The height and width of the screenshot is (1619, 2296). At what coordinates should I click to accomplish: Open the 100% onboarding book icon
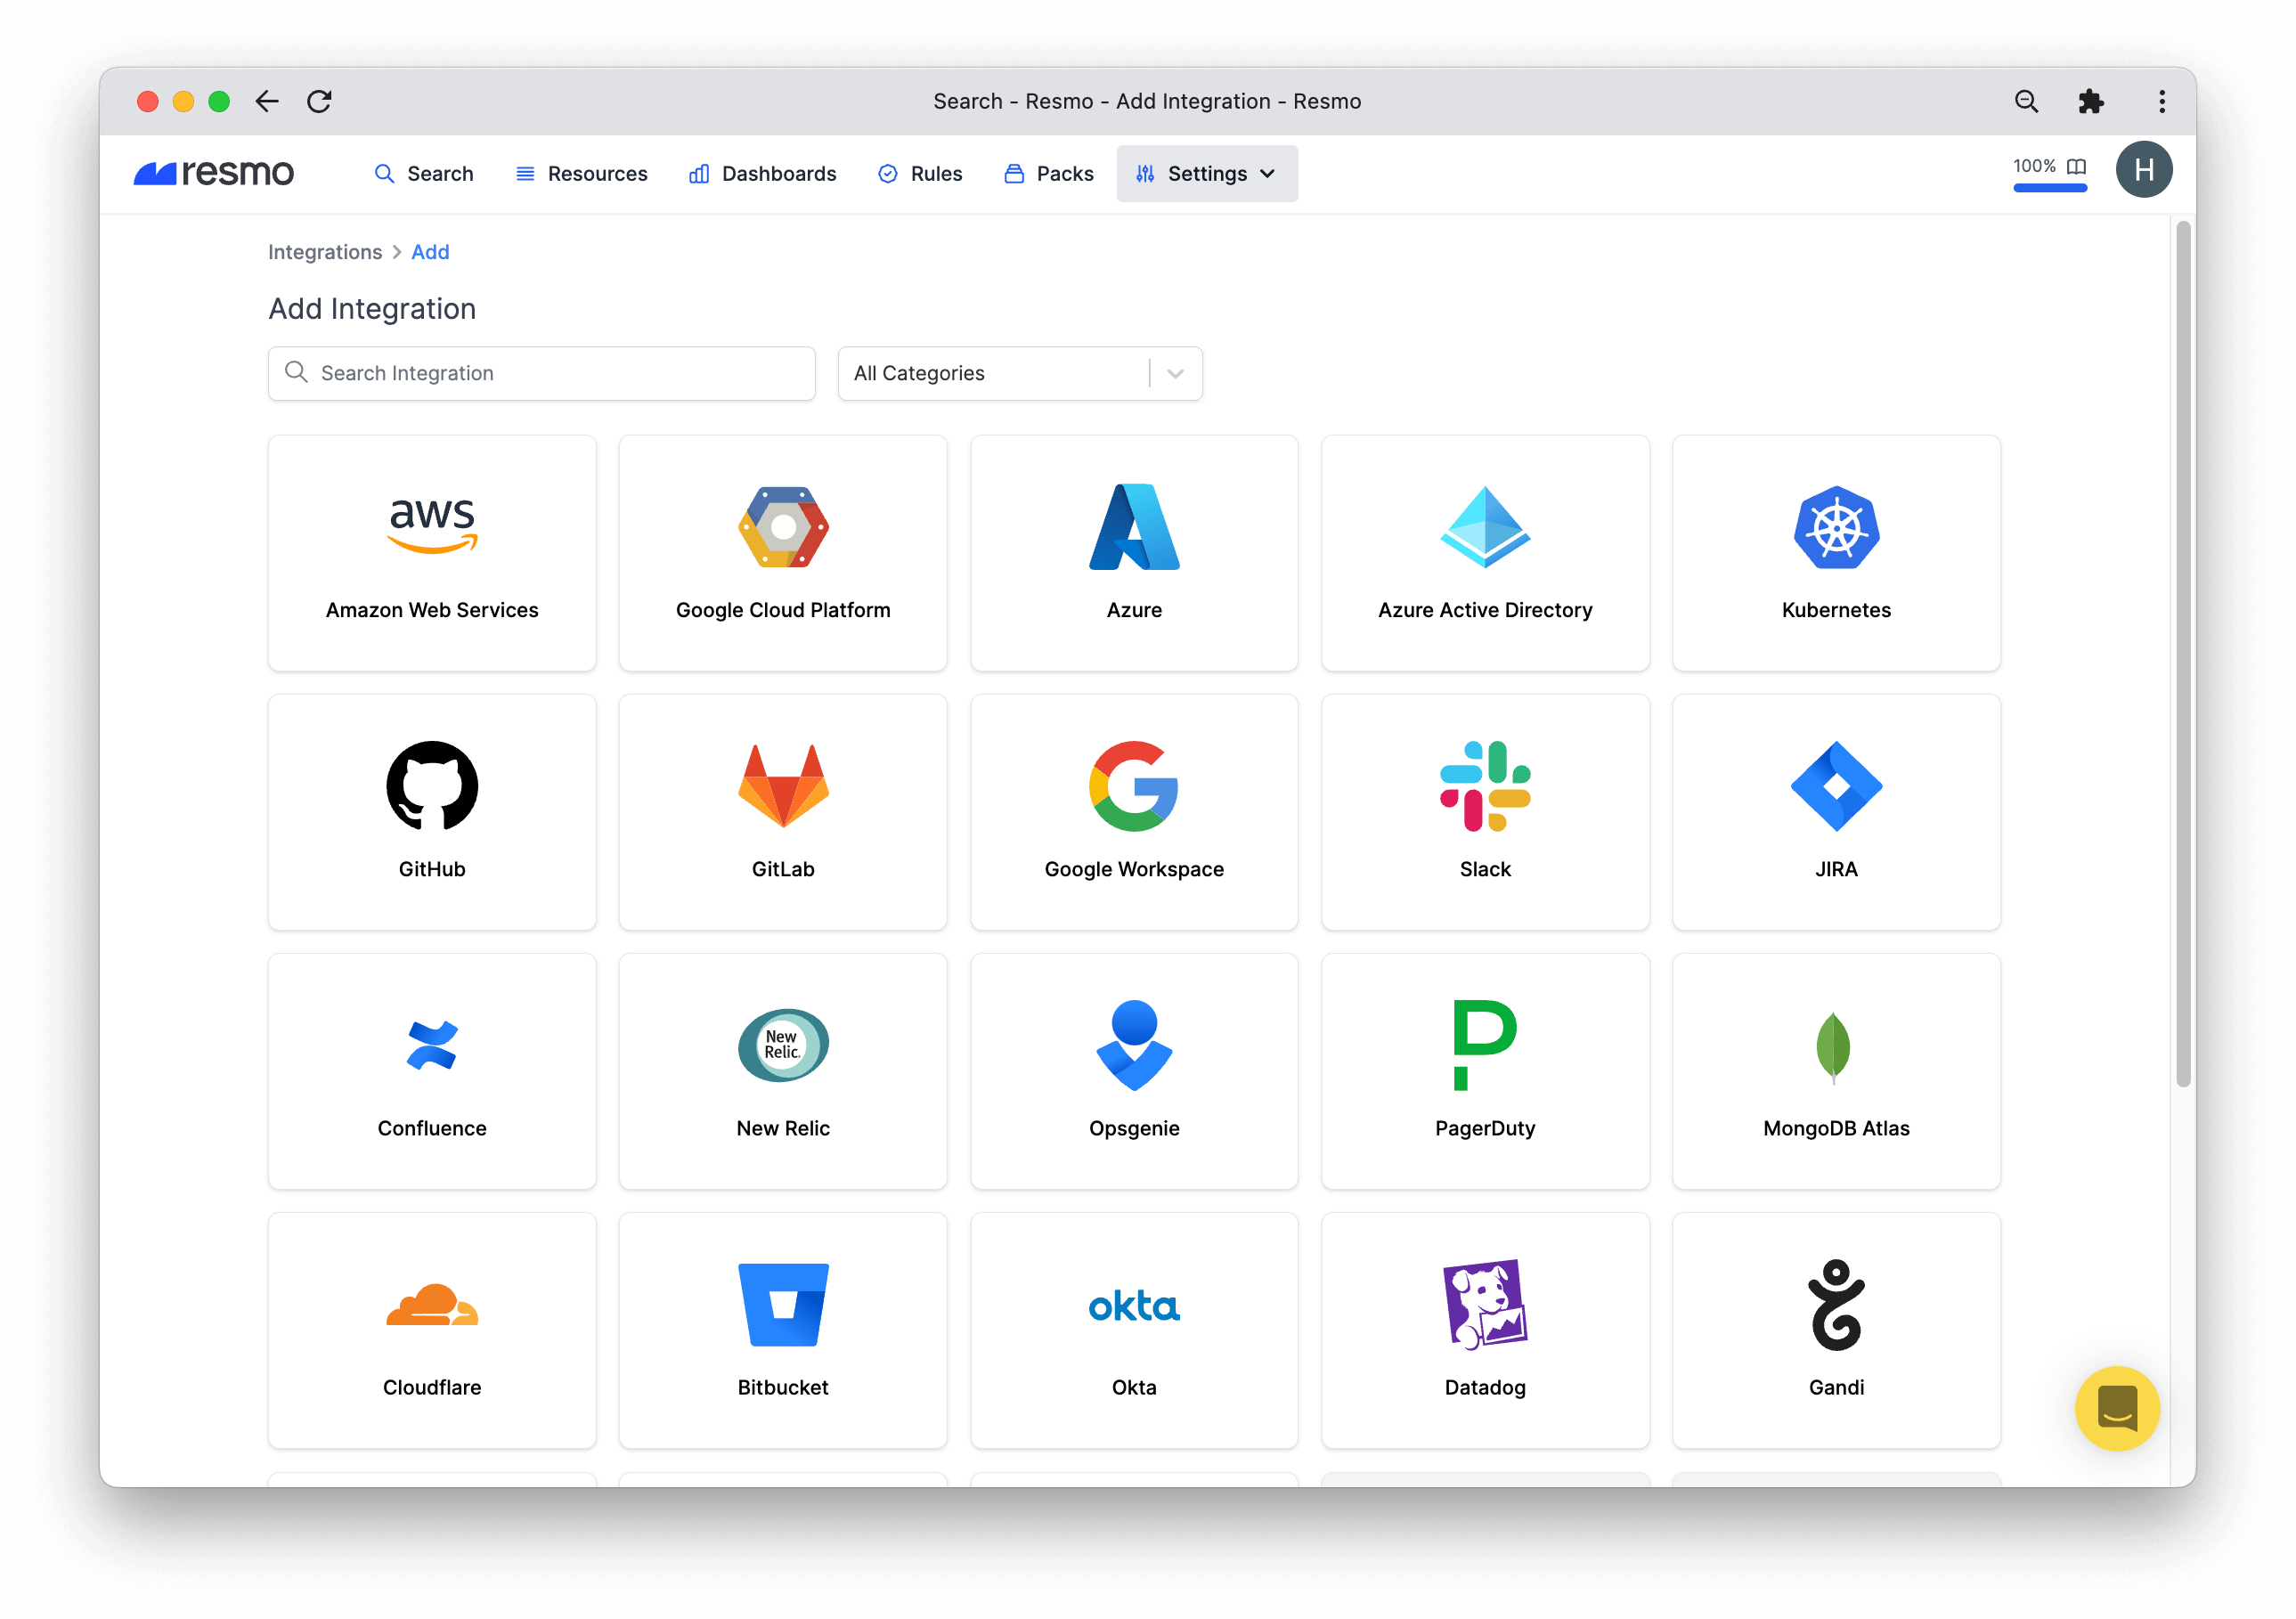(x=2076, y=166)
